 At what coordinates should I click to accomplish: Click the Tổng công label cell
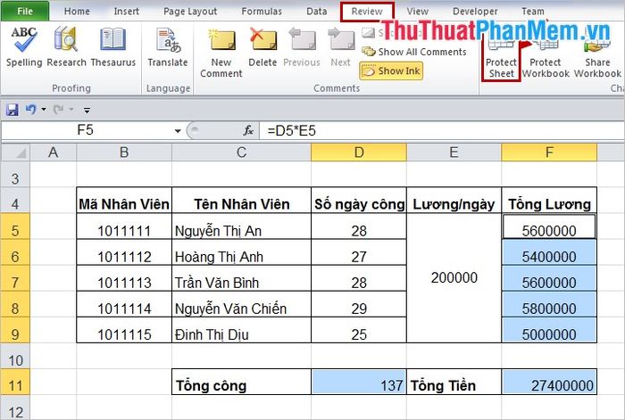coord(242,382)
